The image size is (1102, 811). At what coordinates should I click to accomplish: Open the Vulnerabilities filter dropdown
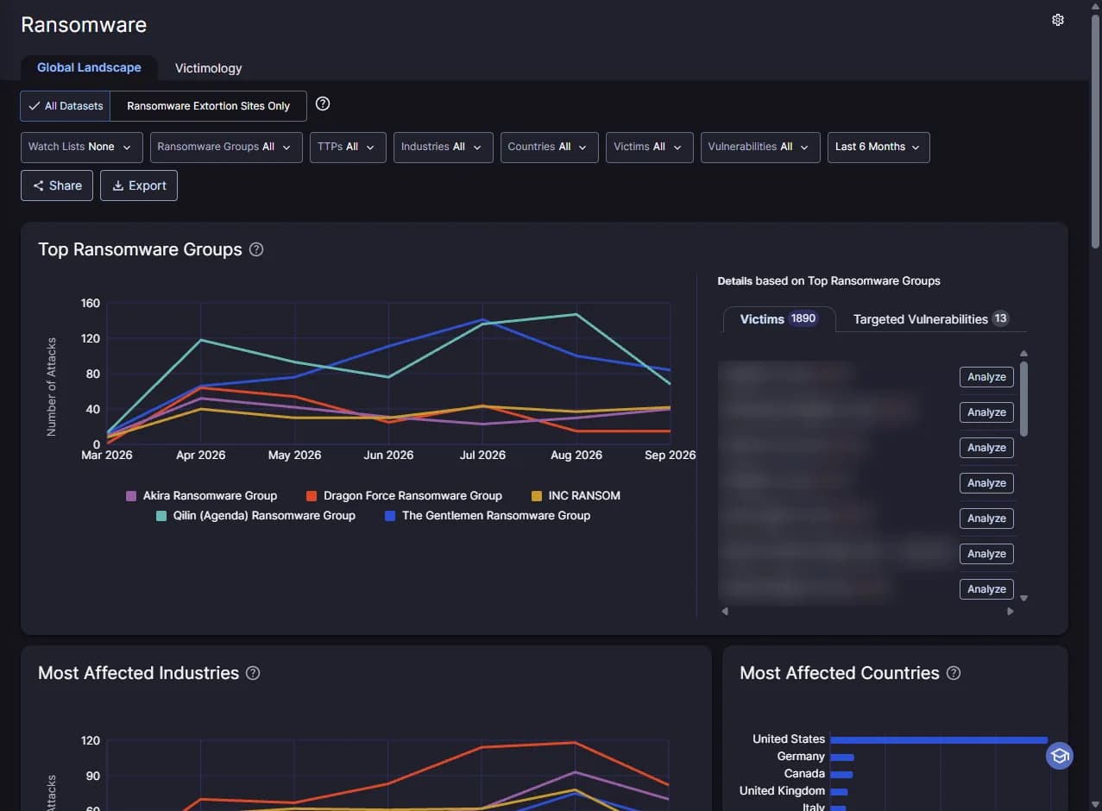[760, 147]
